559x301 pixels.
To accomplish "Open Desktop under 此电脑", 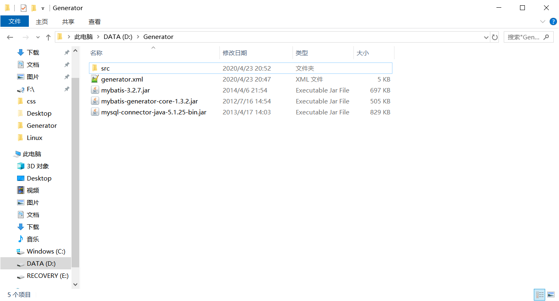I will (39, 178).
